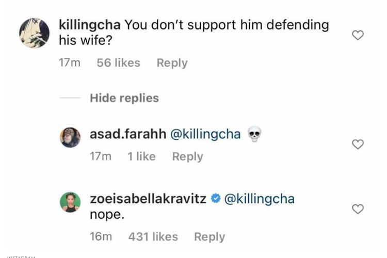Open zoeisabellakravitz's profile avatar
387x258 pixels.
[x=71, y=202]
